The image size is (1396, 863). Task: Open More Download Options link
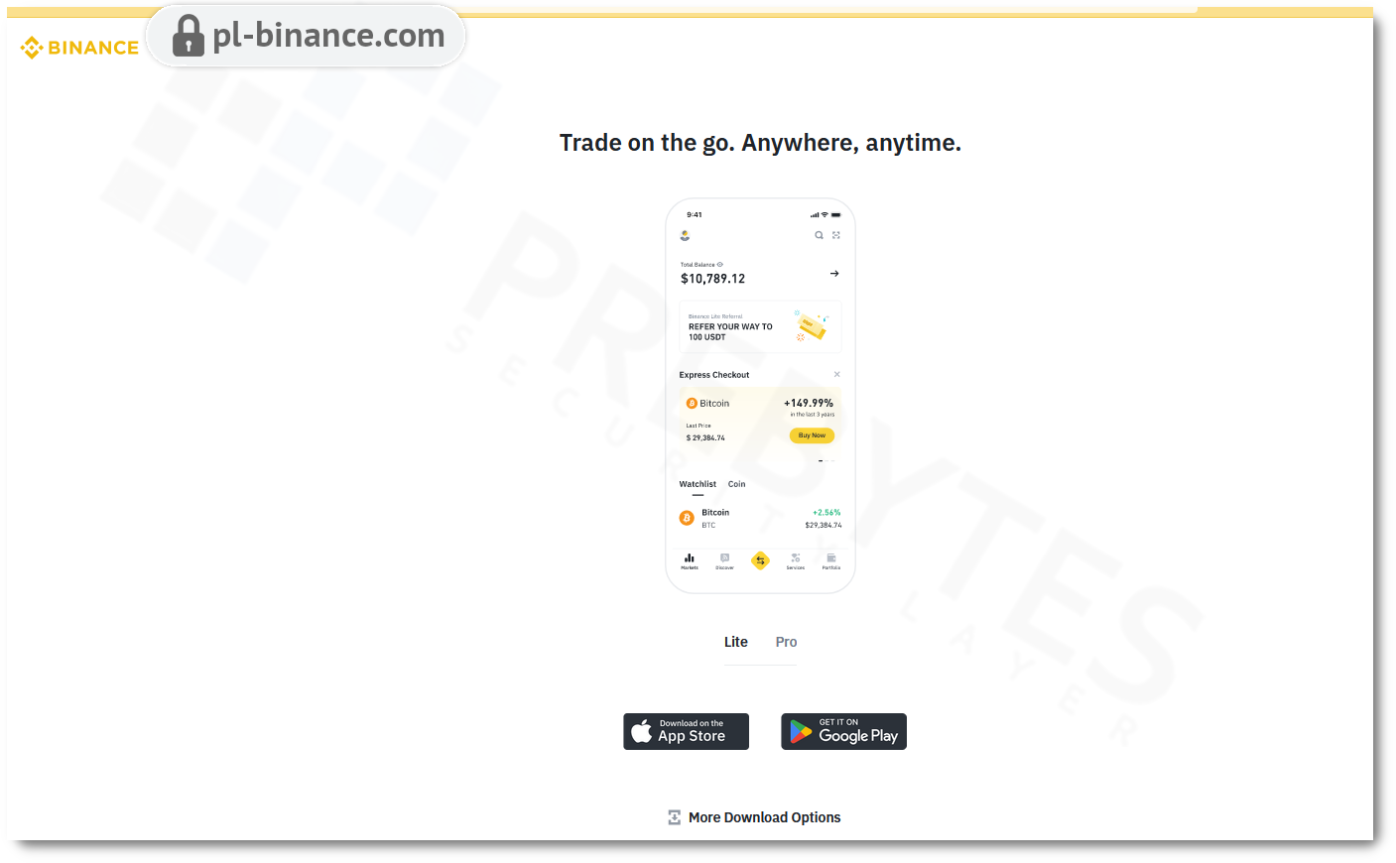point(764,817)
